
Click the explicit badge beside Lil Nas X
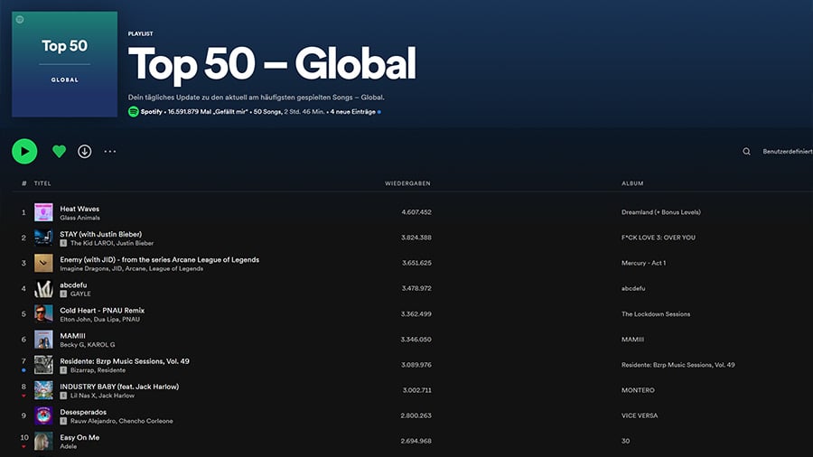point(63,396)
